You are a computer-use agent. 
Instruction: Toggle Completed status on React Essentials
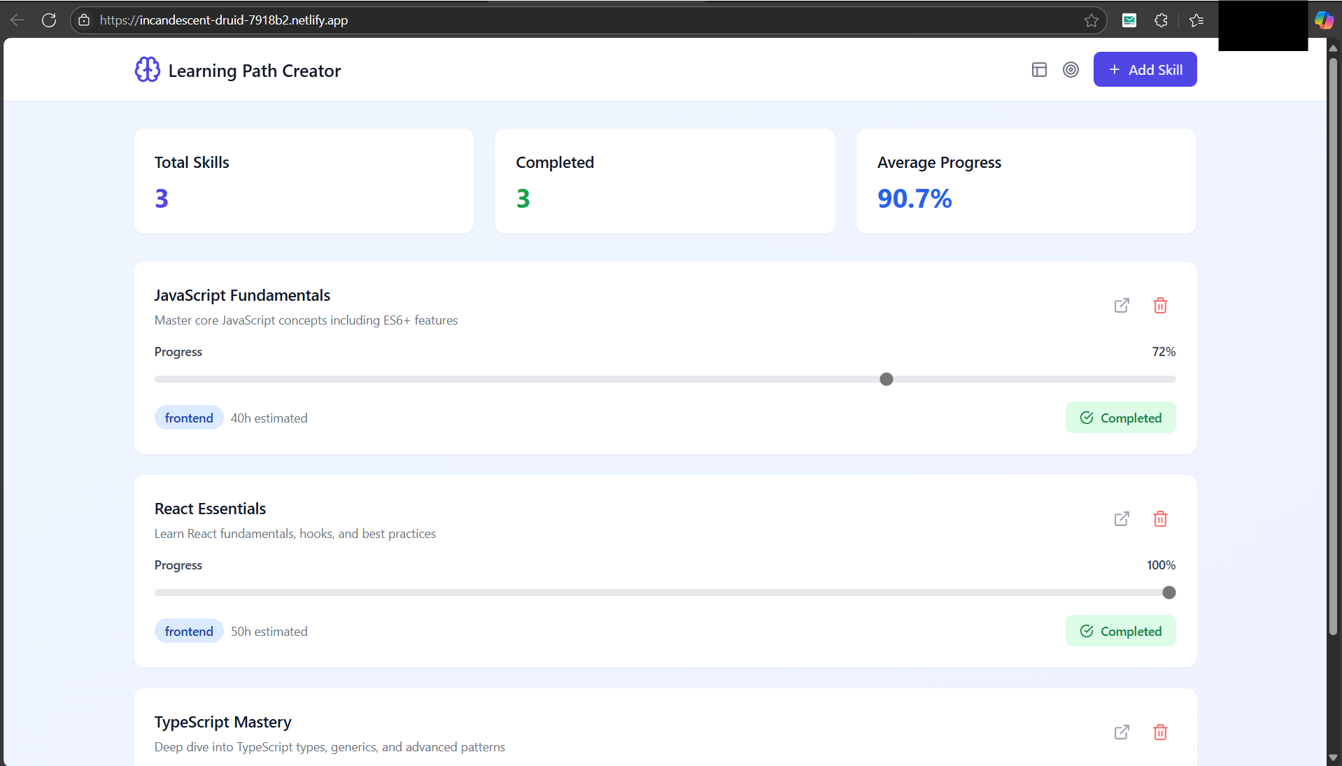click(1120, 630)
